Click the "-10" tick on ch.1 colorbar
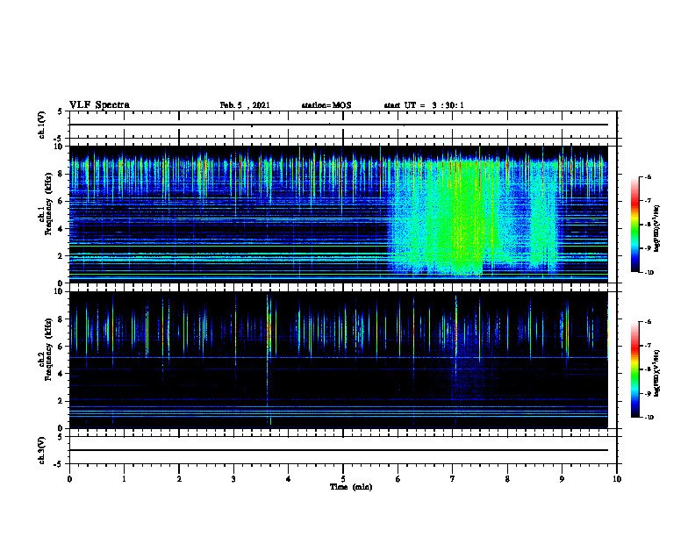The height and width of the screenshot is (537, 695). pos(648,273)
